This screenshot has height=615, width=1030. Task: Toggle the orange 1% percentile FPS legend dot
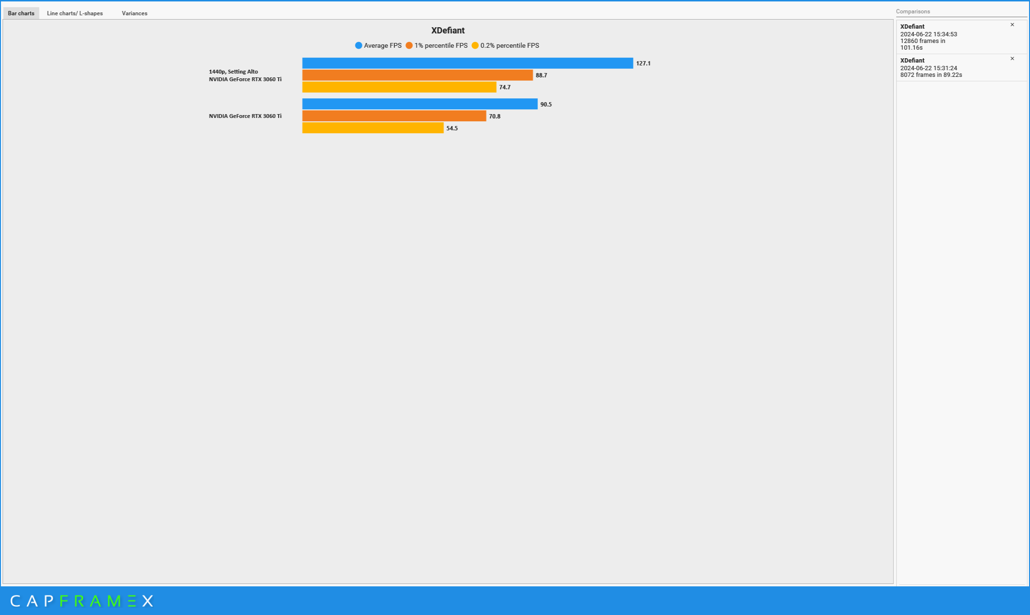[x=409, y=45]
